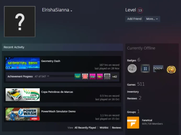Open the PowerWash Simulator Demo banner
This screenshot has height=135, width=181.
22,114
